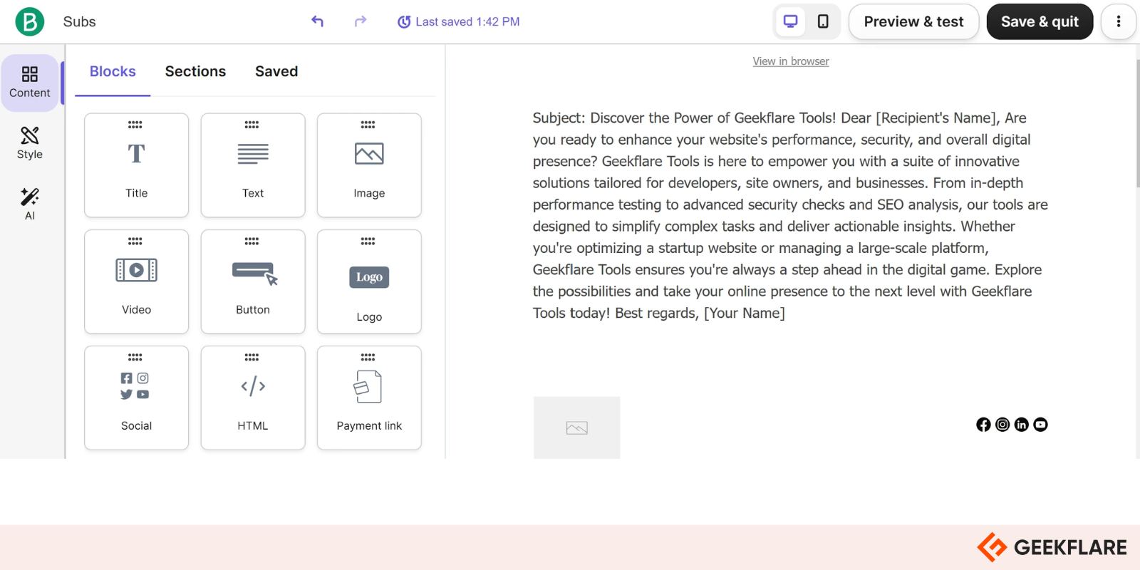Click the drag handle dots on Title block
This screenshot has height=570, width=1140.
135,125
